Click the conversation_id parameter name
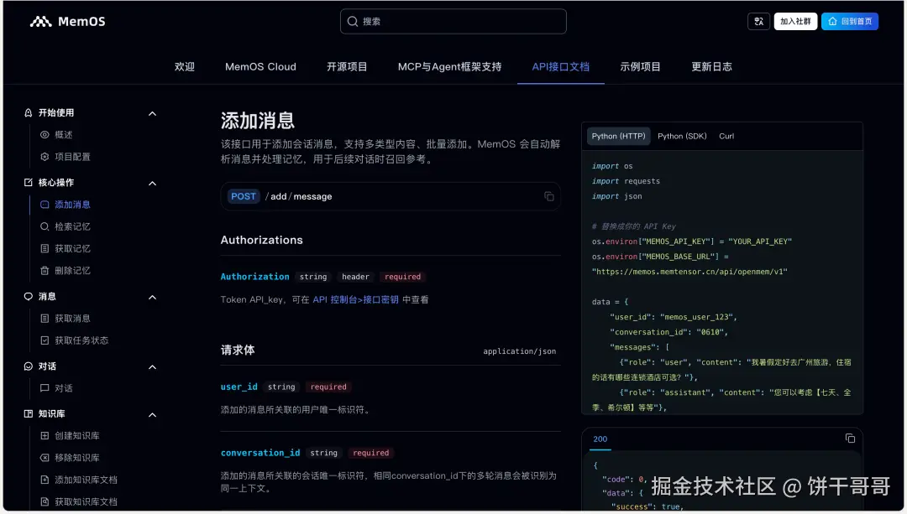 click(260, 453)
